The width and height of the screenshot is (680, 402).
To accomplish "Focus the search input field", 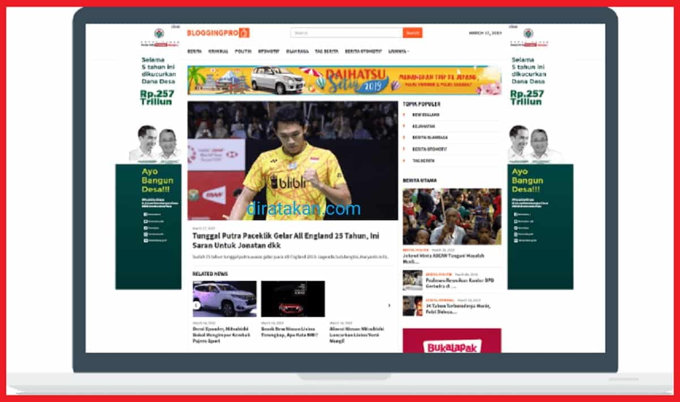I will (347, 33).
